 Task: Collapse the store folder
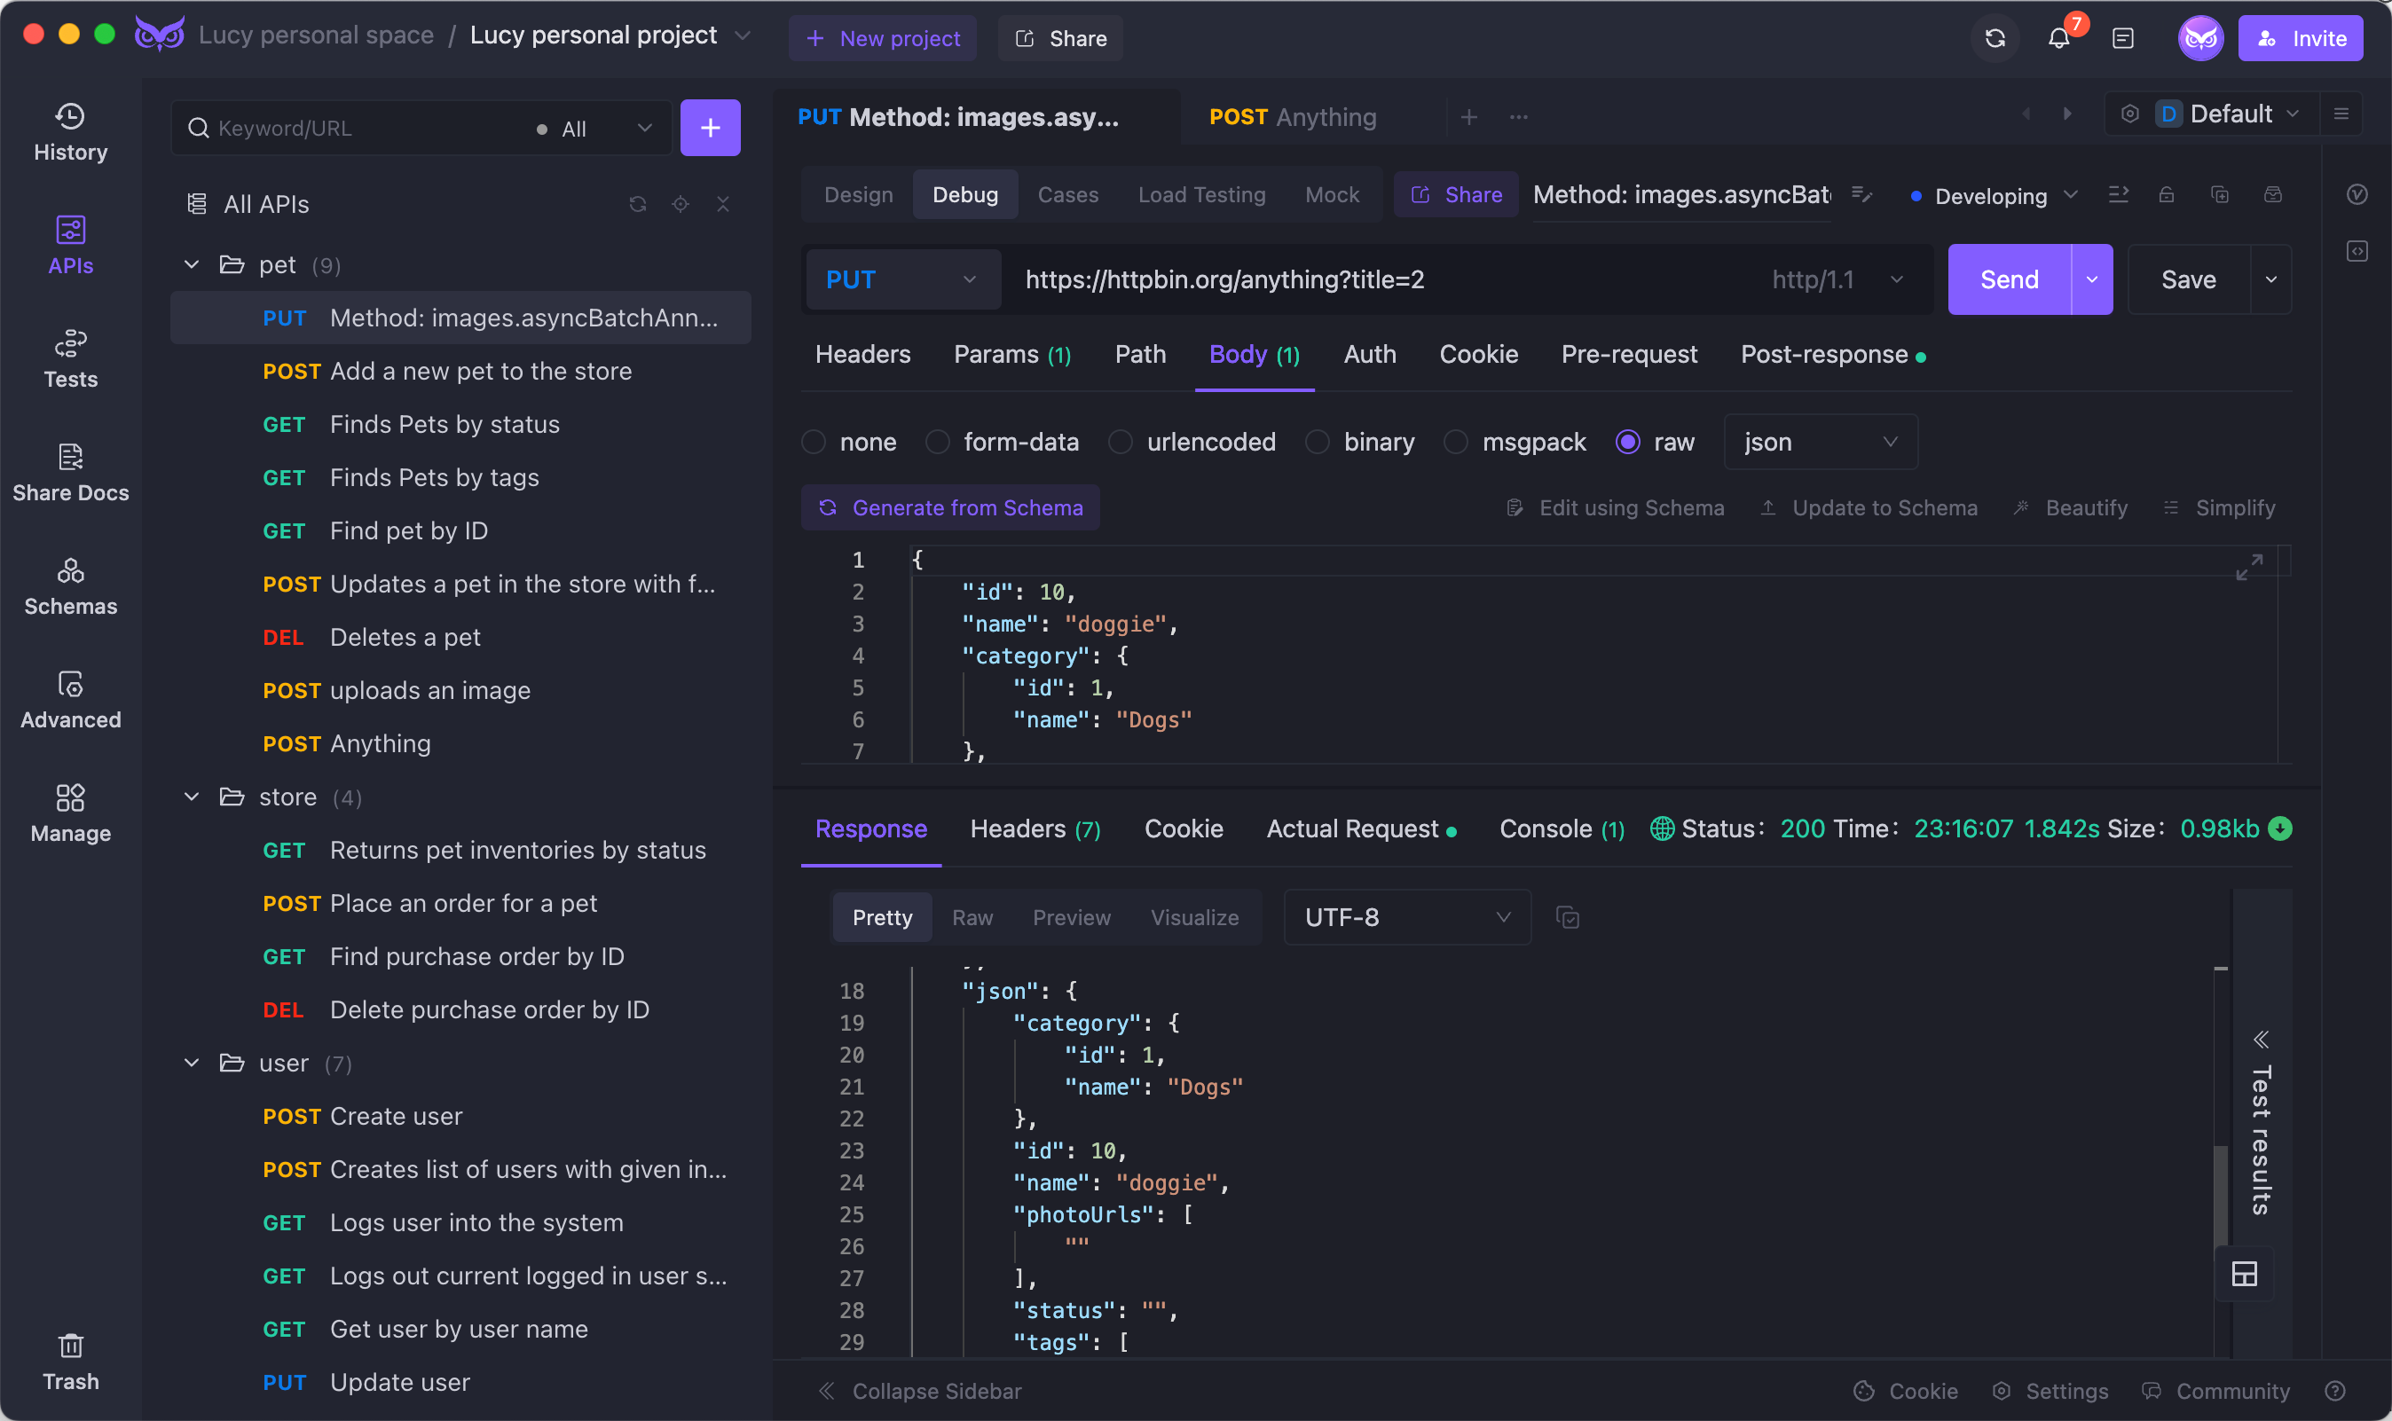pos(192,797)
